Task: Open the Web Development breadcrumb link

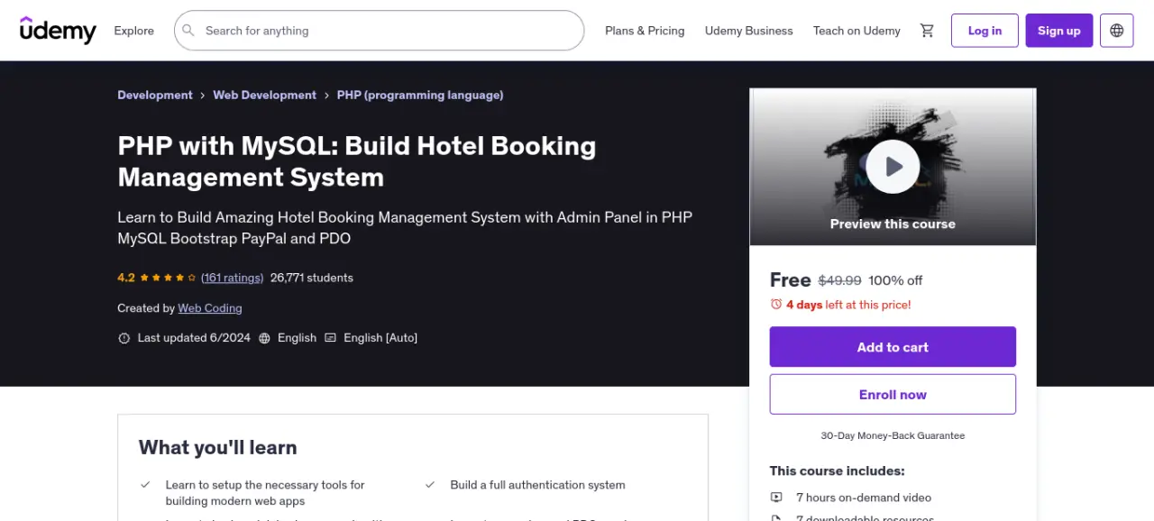Action: (264, 96)
